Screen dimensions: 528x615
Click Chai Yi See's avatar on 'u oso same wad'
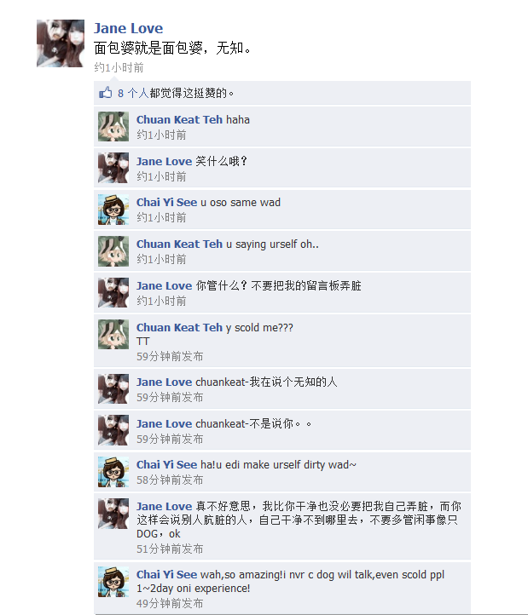(x=113, y=210)
